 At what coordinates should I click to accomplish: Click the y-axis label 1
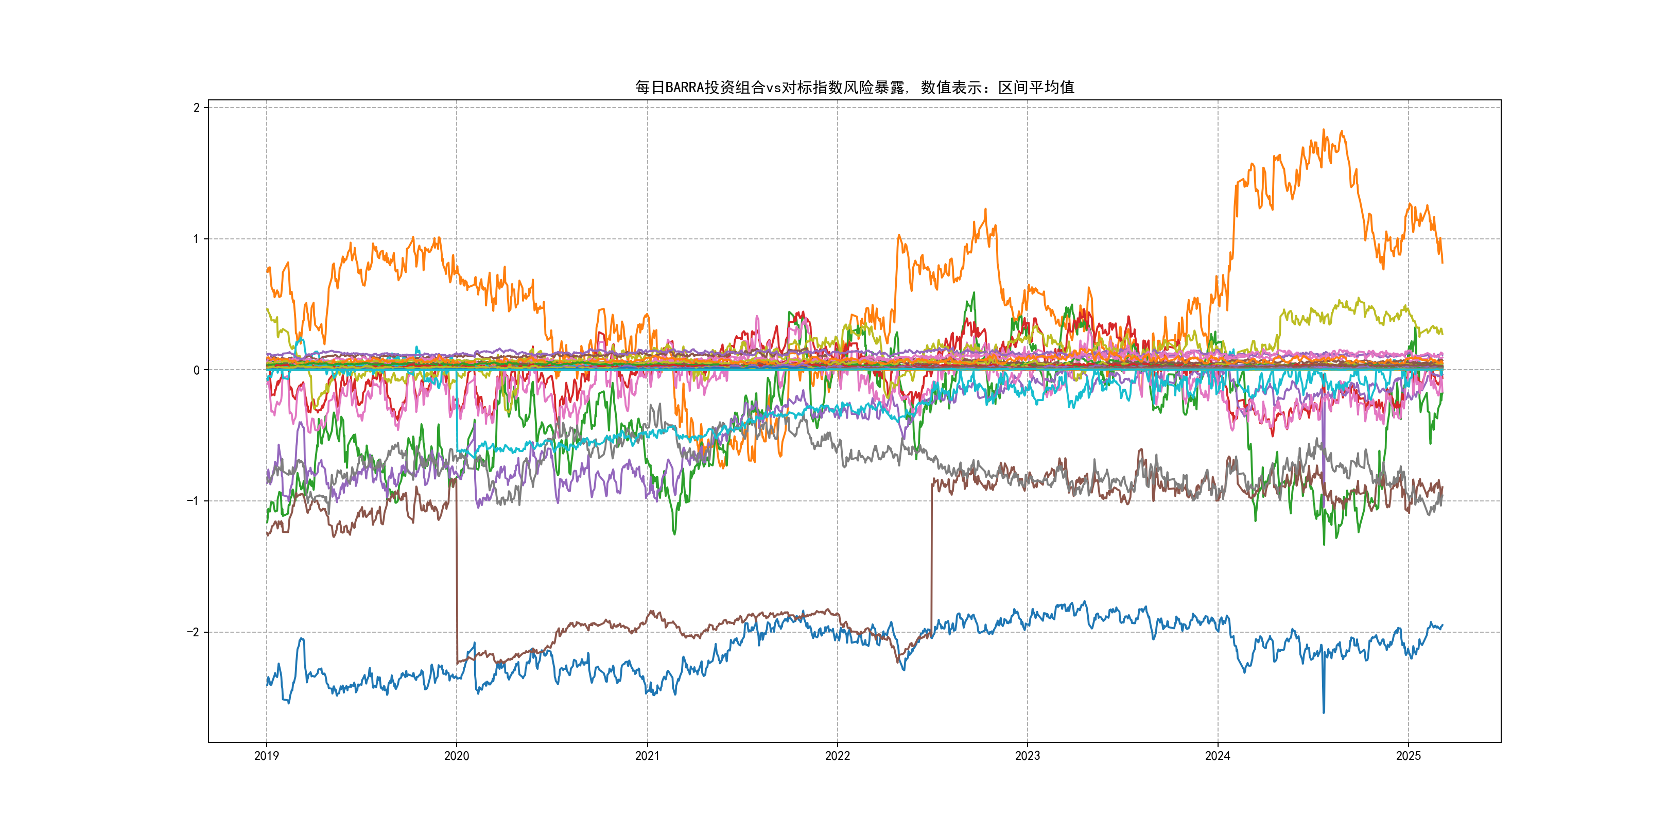click(196, 239)
